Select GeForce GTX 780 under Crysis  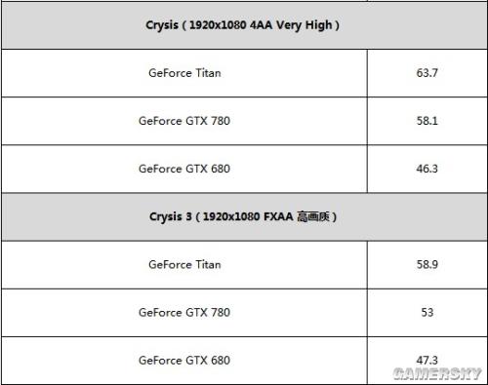pyautogui.click(x=184, y=121)
